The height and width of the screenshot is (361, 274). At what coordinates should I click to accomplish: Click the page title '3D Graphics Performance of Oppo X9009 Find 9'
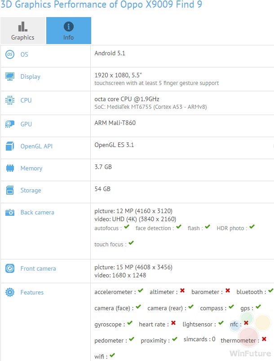click(x=102, y=4)
